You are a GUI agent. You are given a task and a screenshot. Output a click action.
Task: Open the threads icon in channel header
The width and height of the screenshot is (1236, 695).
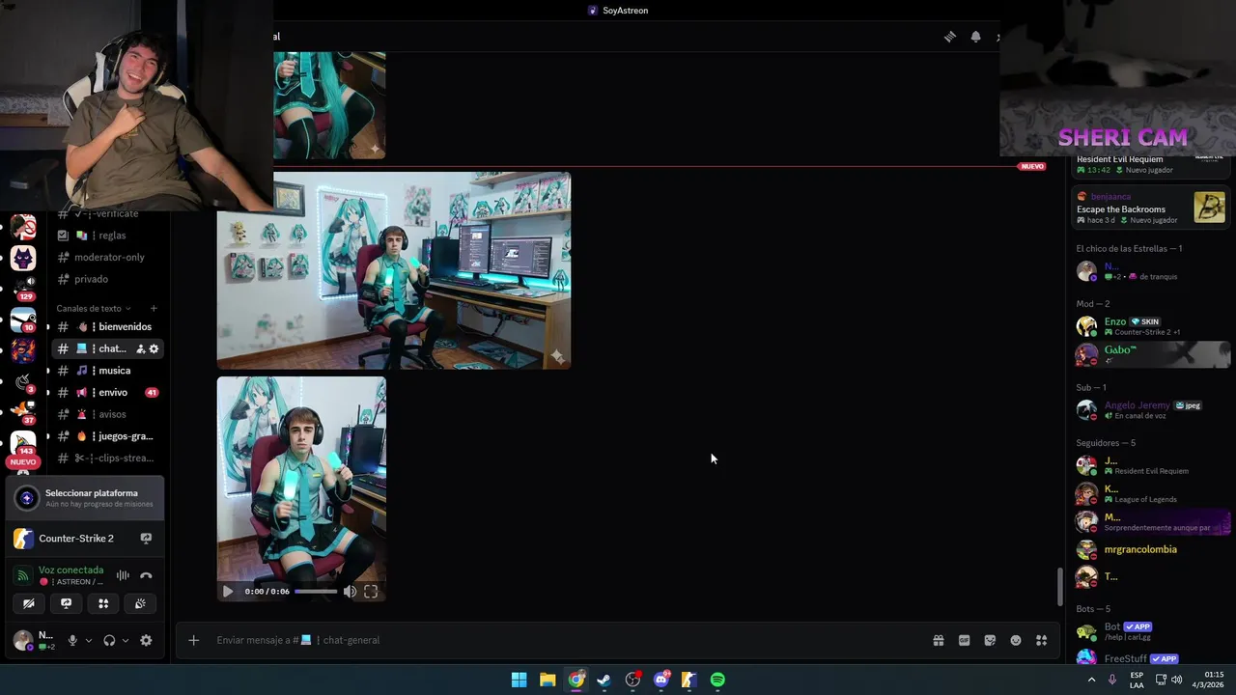[x=950, y=37]
